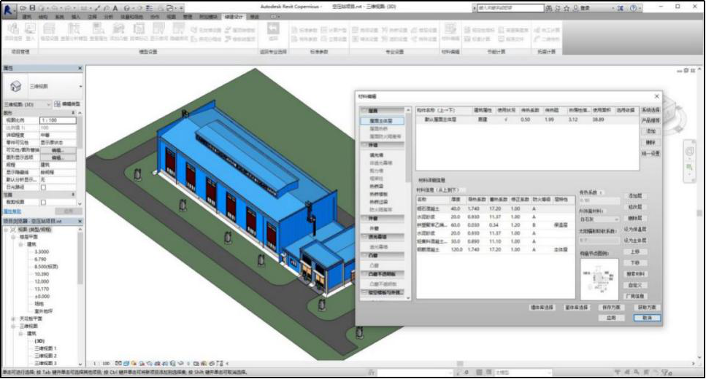This screenshot has height=379, width=706.
Task: Collapse the 楼层平面 tree node
Action: coord(14,237)
